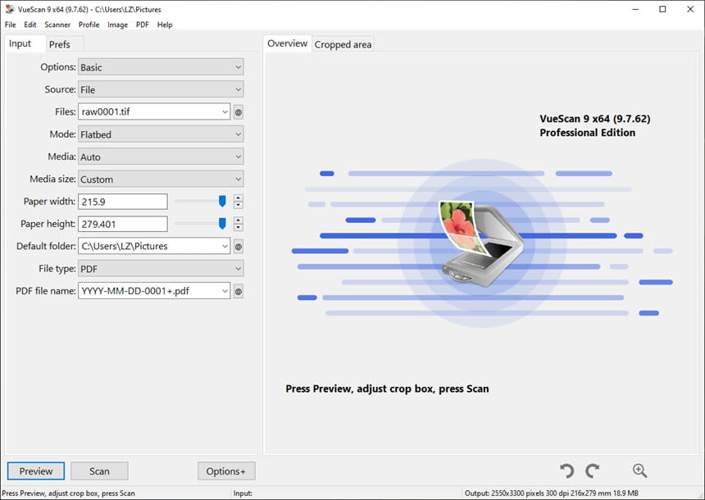This screenshot has width=705, height=500.
Task: Expand the Default folder combo box
Action: click(x=225, y=246)
